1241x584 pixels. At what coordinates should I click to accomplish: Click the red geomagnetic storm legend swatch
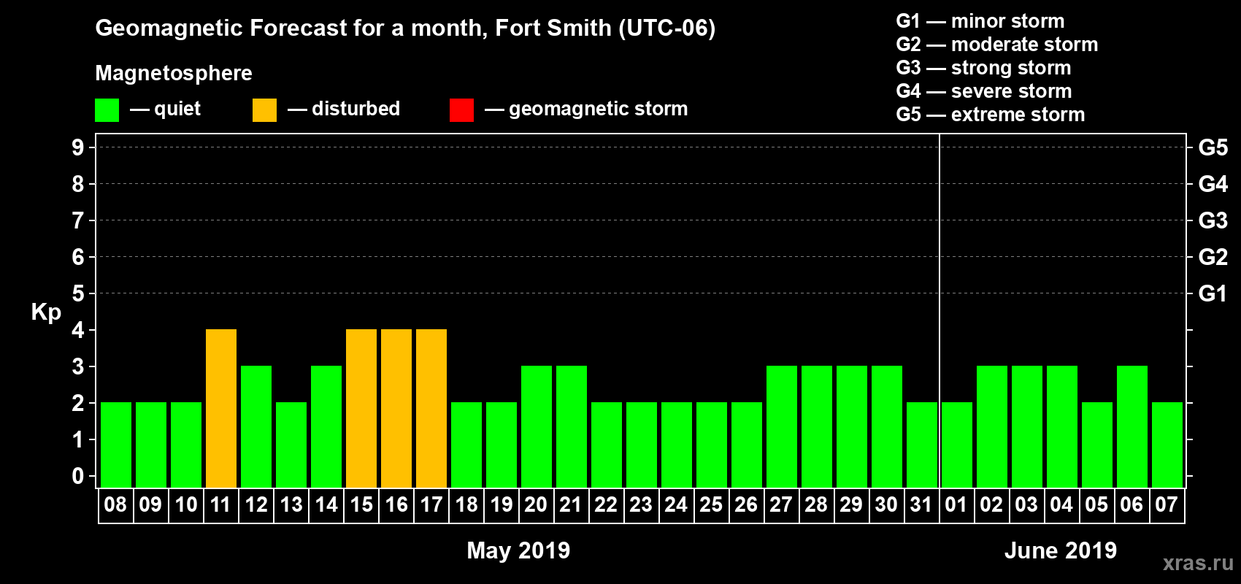[x=461, y=110]
